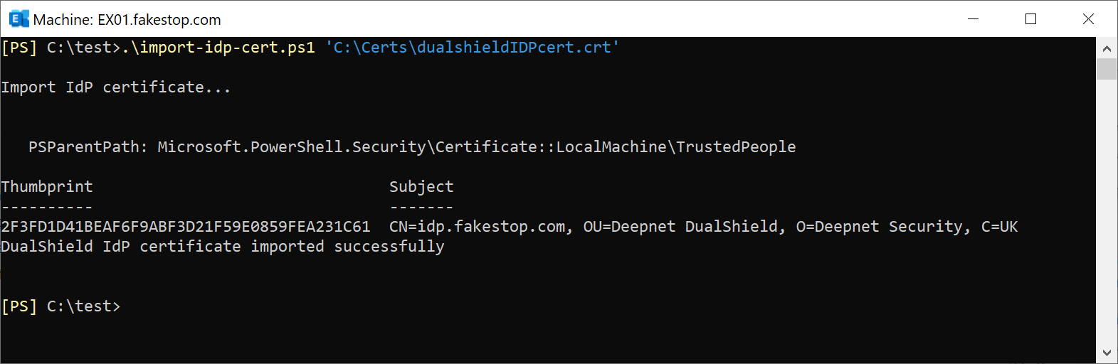The image size is (1118, 364).
Task: Click the import-idp-cert.ps1 command text
Action: [x=218, y=48]
